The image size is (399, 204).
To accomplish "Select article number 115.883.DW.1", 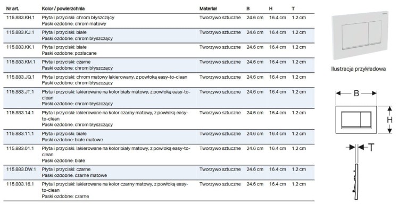I will pos(21,169).
